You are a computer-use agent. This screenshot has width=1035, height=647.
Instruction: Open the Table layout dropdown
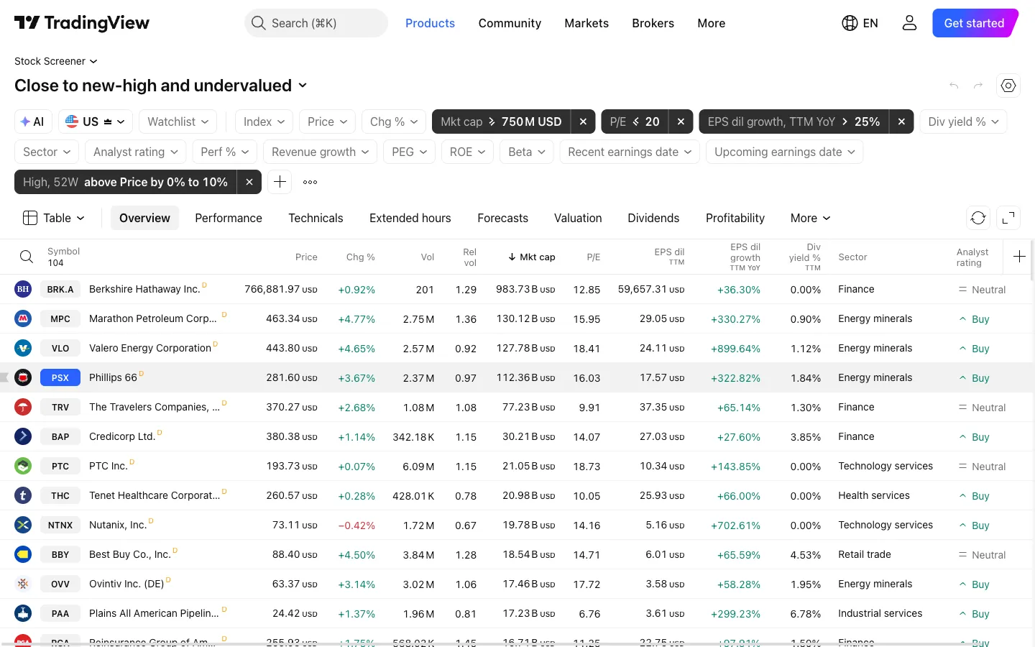click(54, 218)
